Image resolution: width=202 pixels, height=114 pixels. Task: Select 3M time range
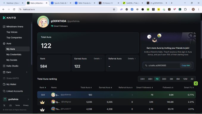[171, 79]
